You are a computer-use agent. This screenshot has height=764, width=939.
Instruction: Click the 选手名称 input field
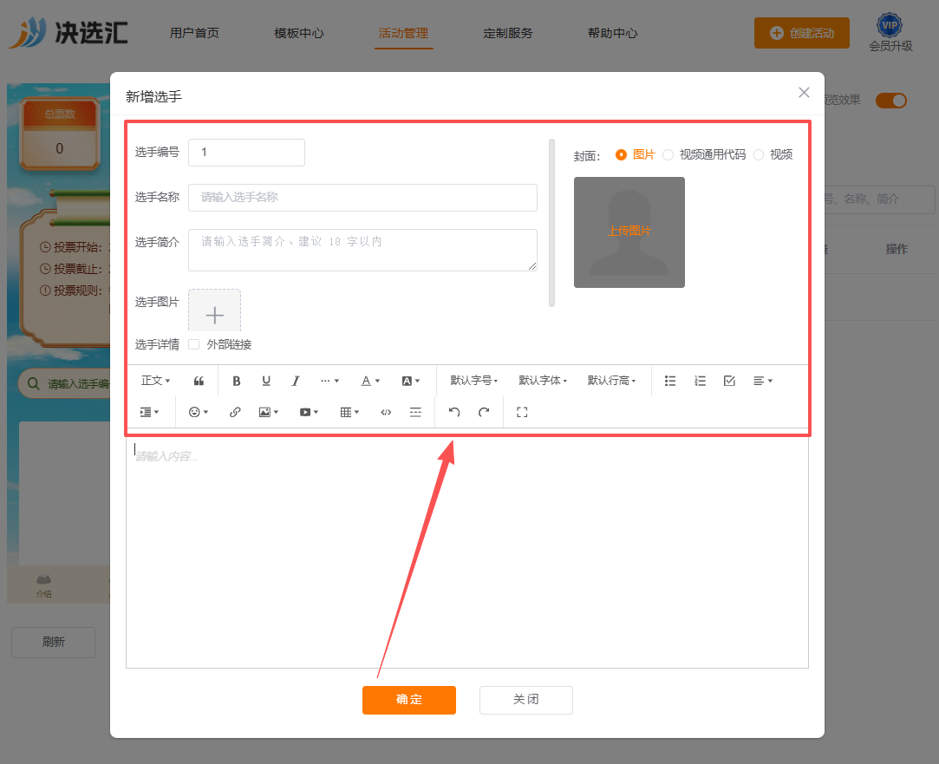363,197
